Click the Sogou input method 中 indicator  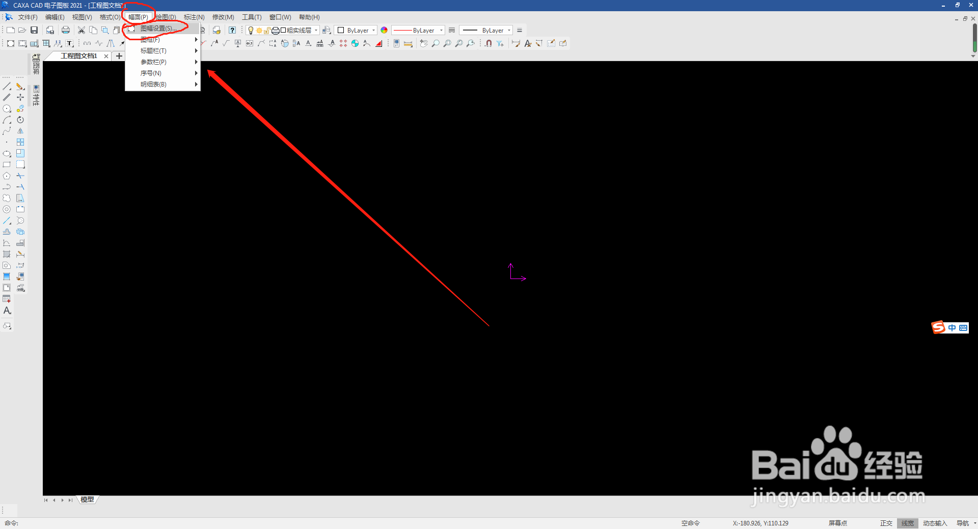coord(952,328)
